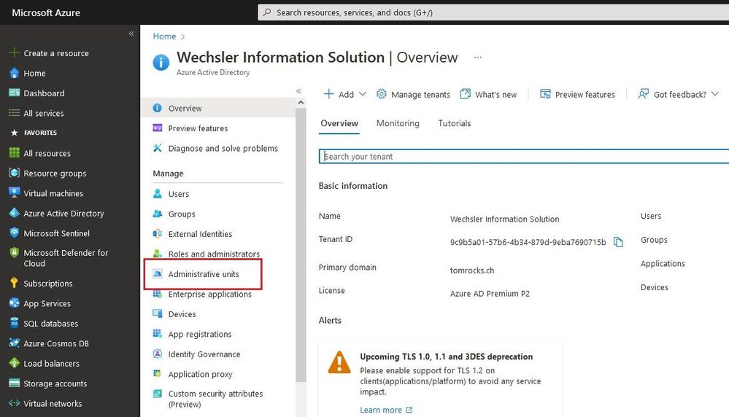The image size is (729, 417).
Task: Click the Application proxy icon
Action: (x=158, y=374)
